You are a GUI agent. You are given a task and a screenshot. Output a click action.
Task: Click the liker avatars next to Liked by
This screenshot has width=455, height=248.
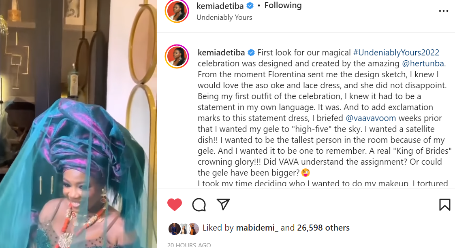[184, 229]
